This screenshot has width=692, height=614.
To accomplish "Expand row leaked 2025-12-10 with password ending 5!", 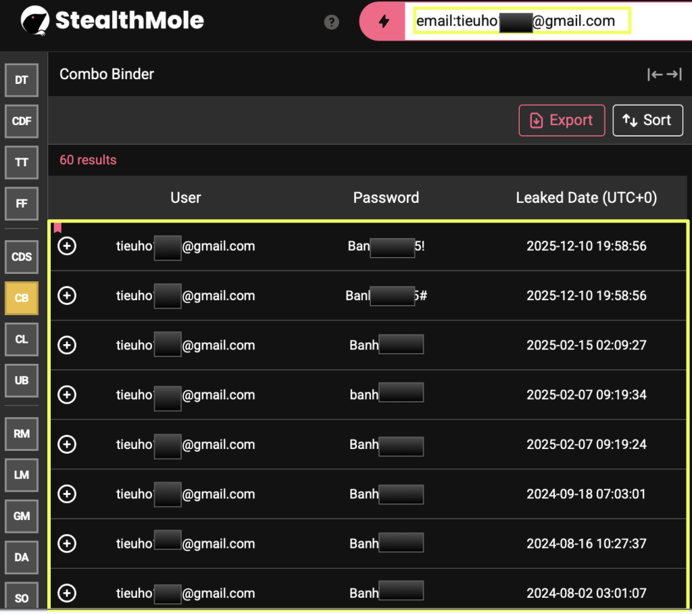I will click(x=67, y=245).
